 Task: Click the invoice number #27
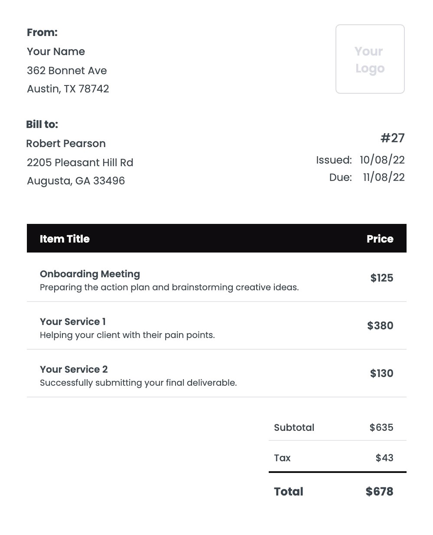click(392, 138)
